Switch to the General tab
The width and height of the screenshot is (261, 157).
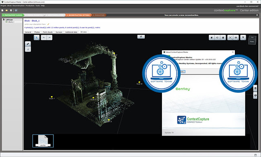pos(28,32)
